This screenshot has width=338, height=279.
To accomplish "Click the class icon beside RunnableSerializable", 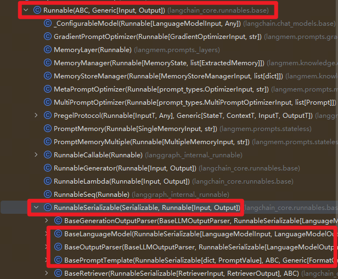I will [48, 207].
